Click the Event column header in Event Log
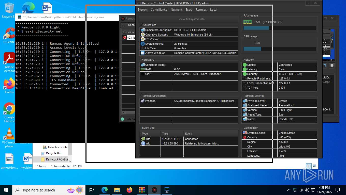 click(211, 134)
